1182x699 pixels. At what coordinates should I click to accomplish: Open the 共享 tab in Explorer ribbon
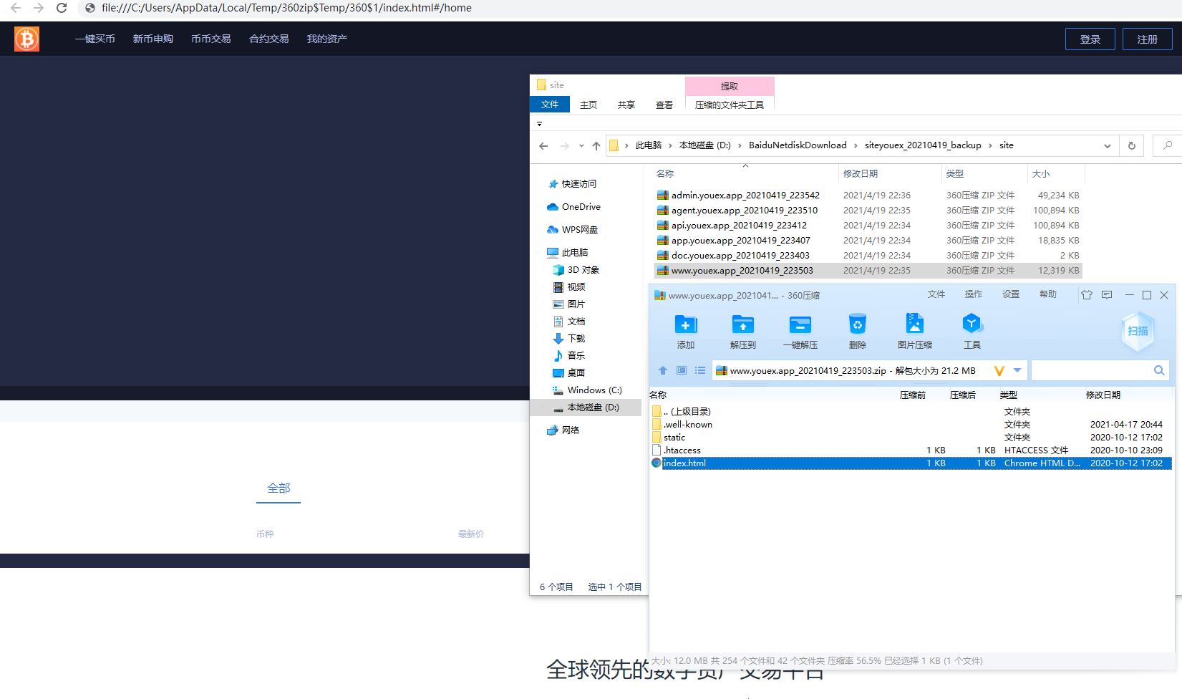[626, 105]
